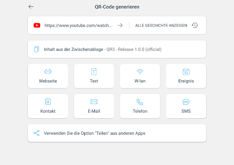234x165 pixels.
Task: Select the Text label
Action: point(94,81)
